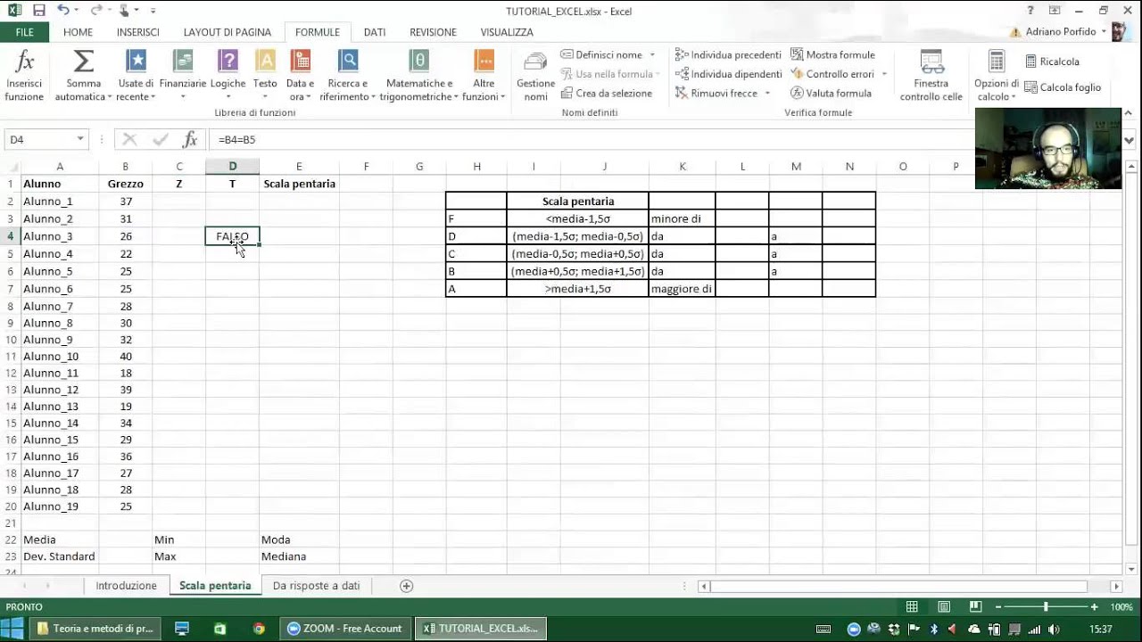Click Rimuovi frecce
Image resolution: width=1142 pixels, height=642 pixels.
coord(716,93)
